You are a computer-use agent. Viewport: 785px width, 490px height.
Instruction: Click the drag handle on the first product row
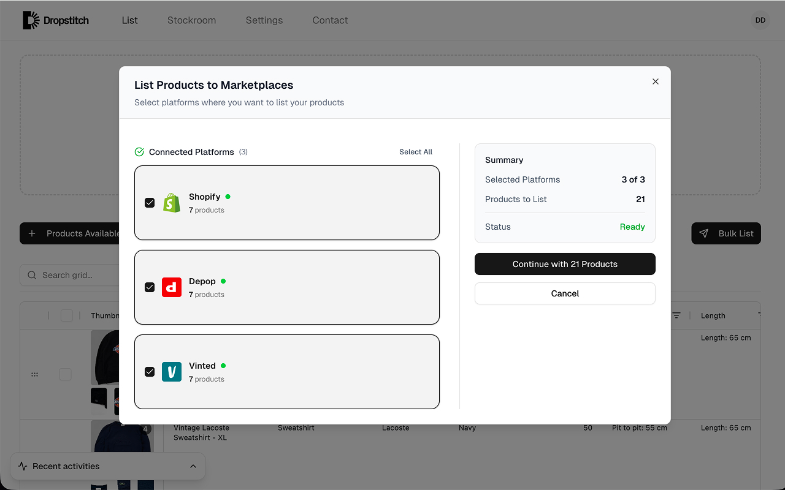[x=34, y=374]
